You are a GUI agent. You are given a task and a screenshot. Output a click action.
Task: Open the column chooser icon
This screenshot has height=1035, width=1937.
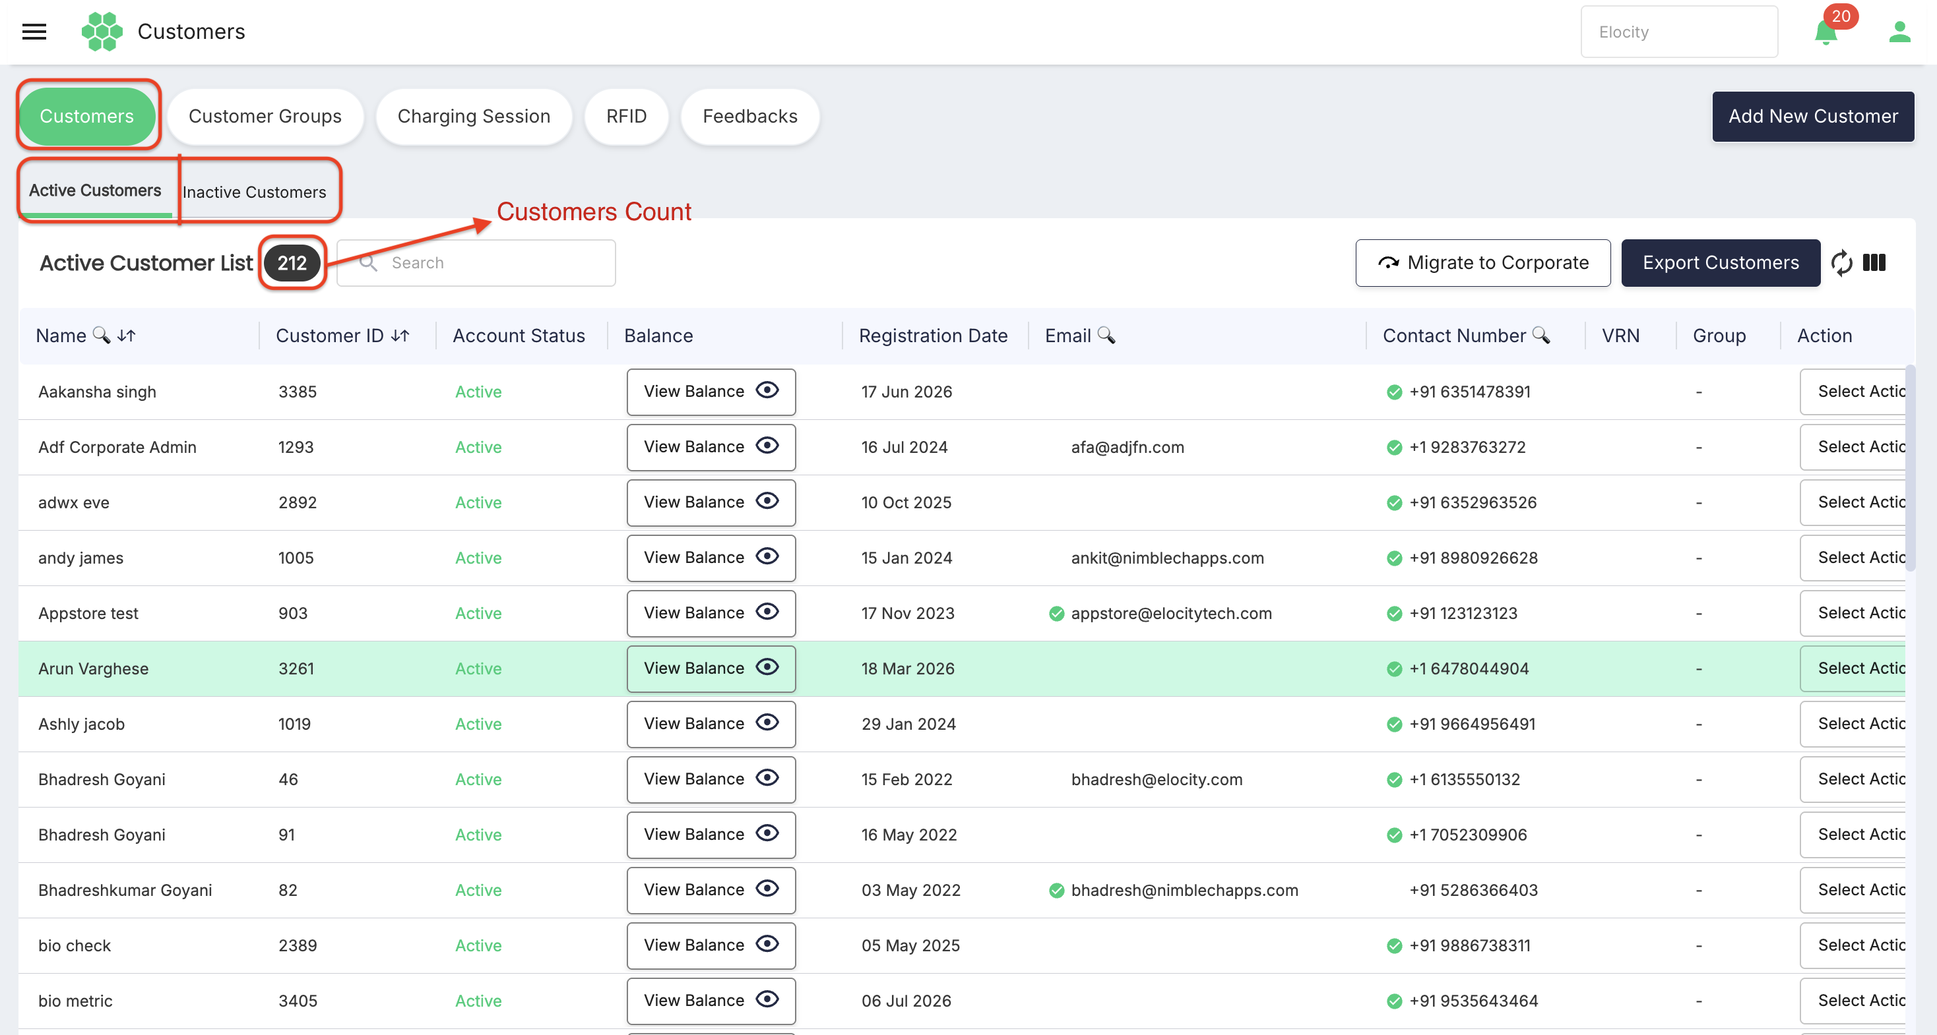tap(1874, 262)
